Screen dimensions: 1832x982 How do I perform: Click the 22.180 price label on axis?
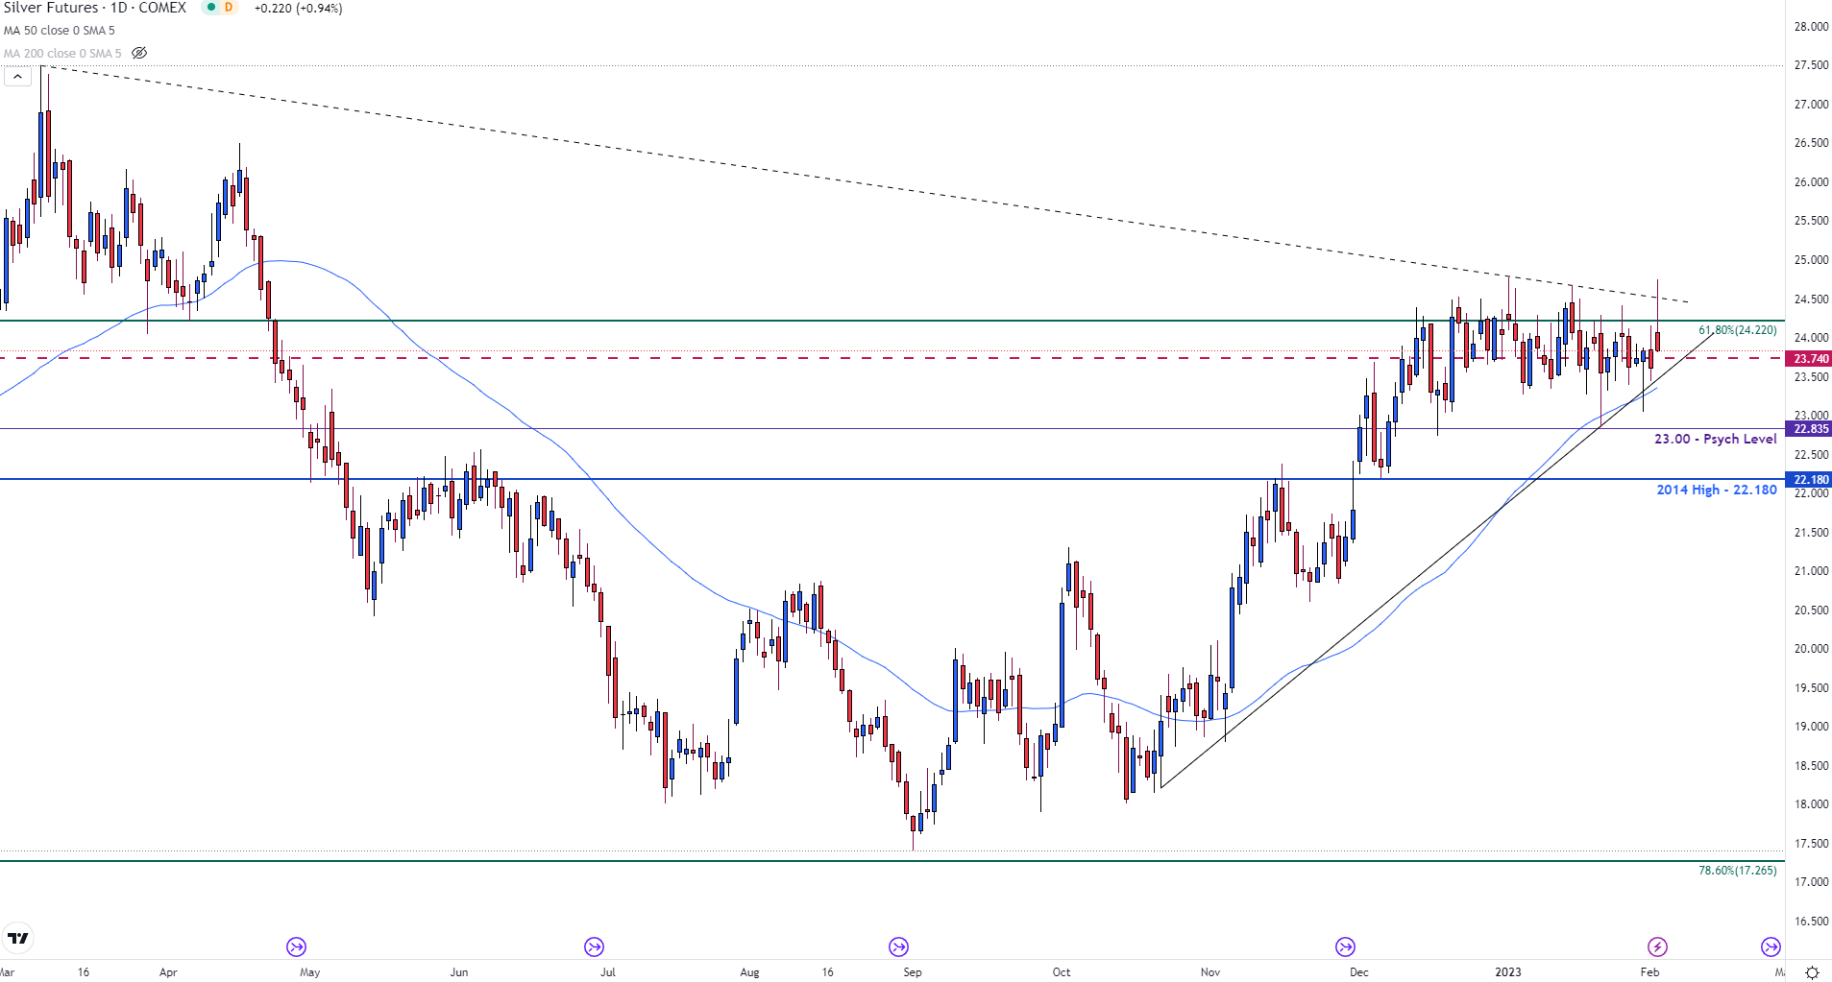click(x=1810, y=480)
